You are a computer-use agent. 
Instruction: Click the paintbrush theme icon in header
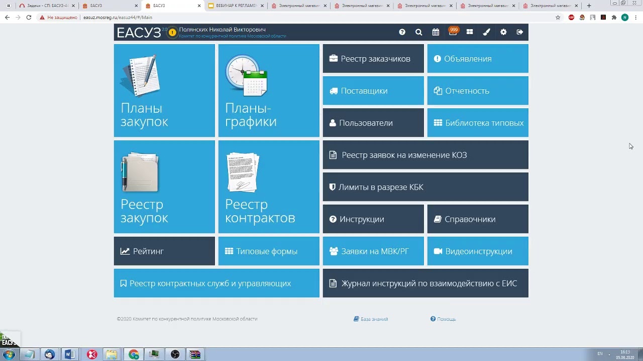[x=486, y=32]
